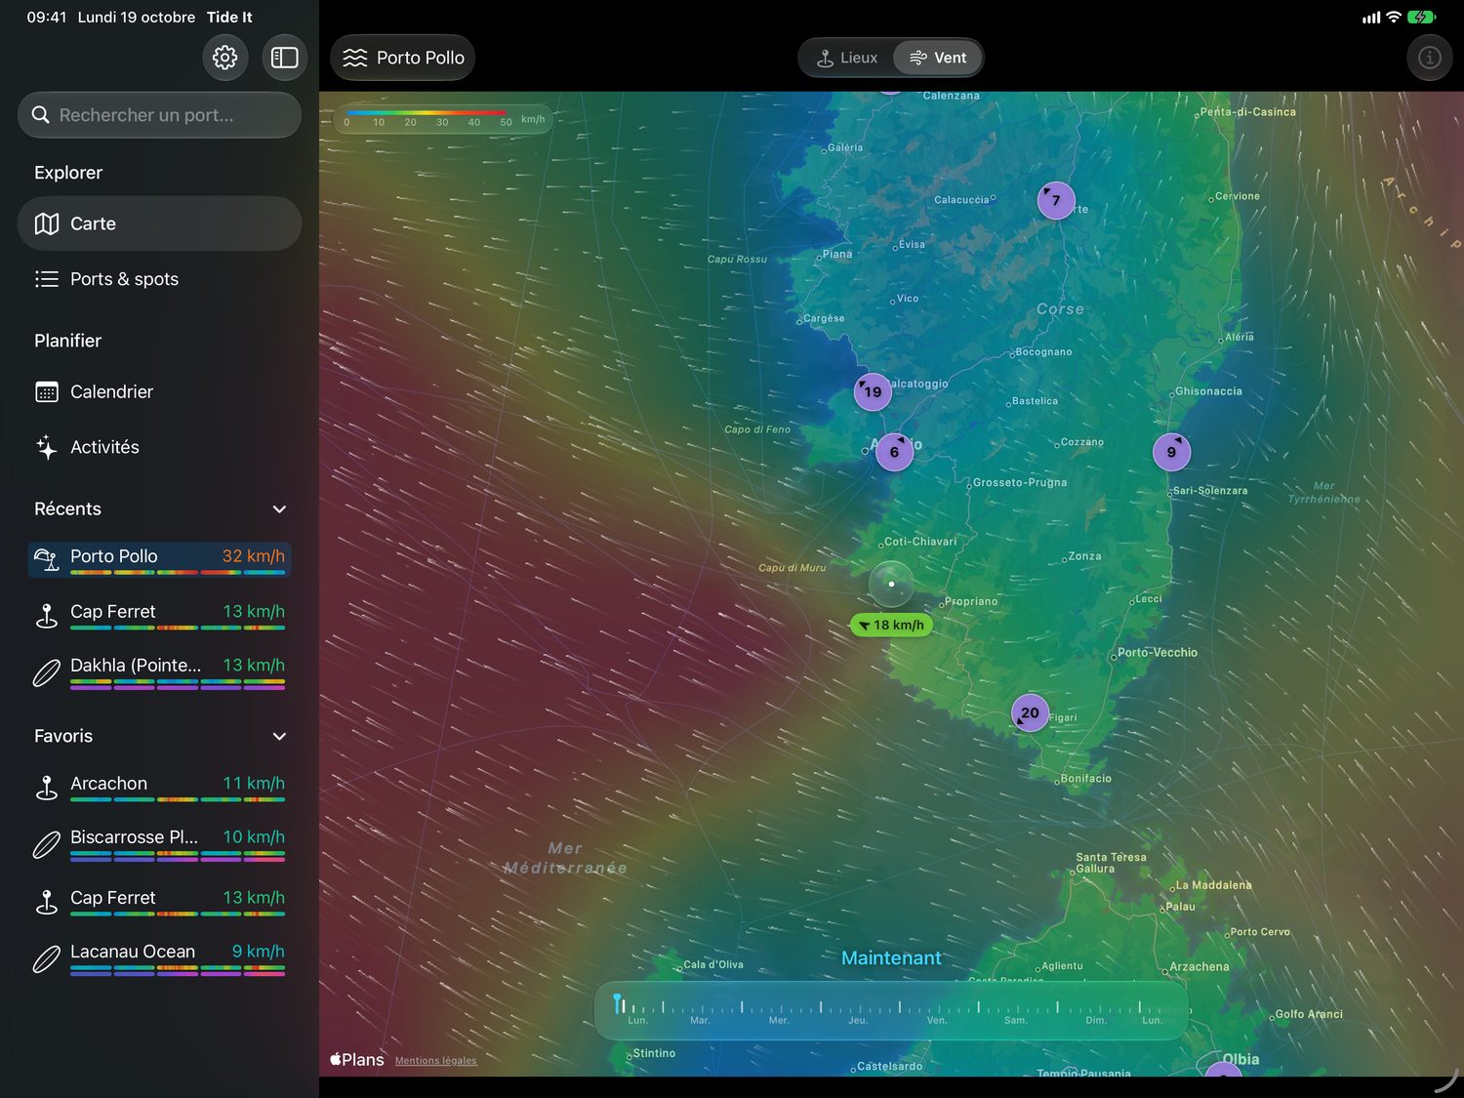Click the wind station marker showing 7

(x=1056, y=200)
